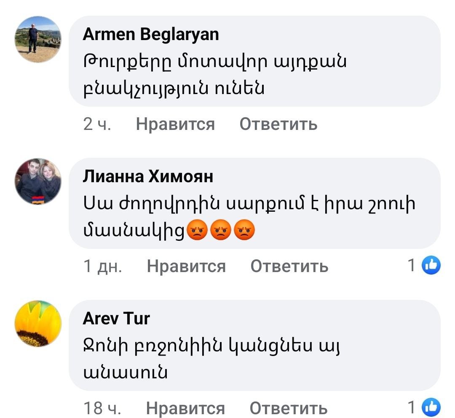The image size is (455, 418).
Task: View the reaction count on Лианна Химоян's comment
Action: point(412,265)
